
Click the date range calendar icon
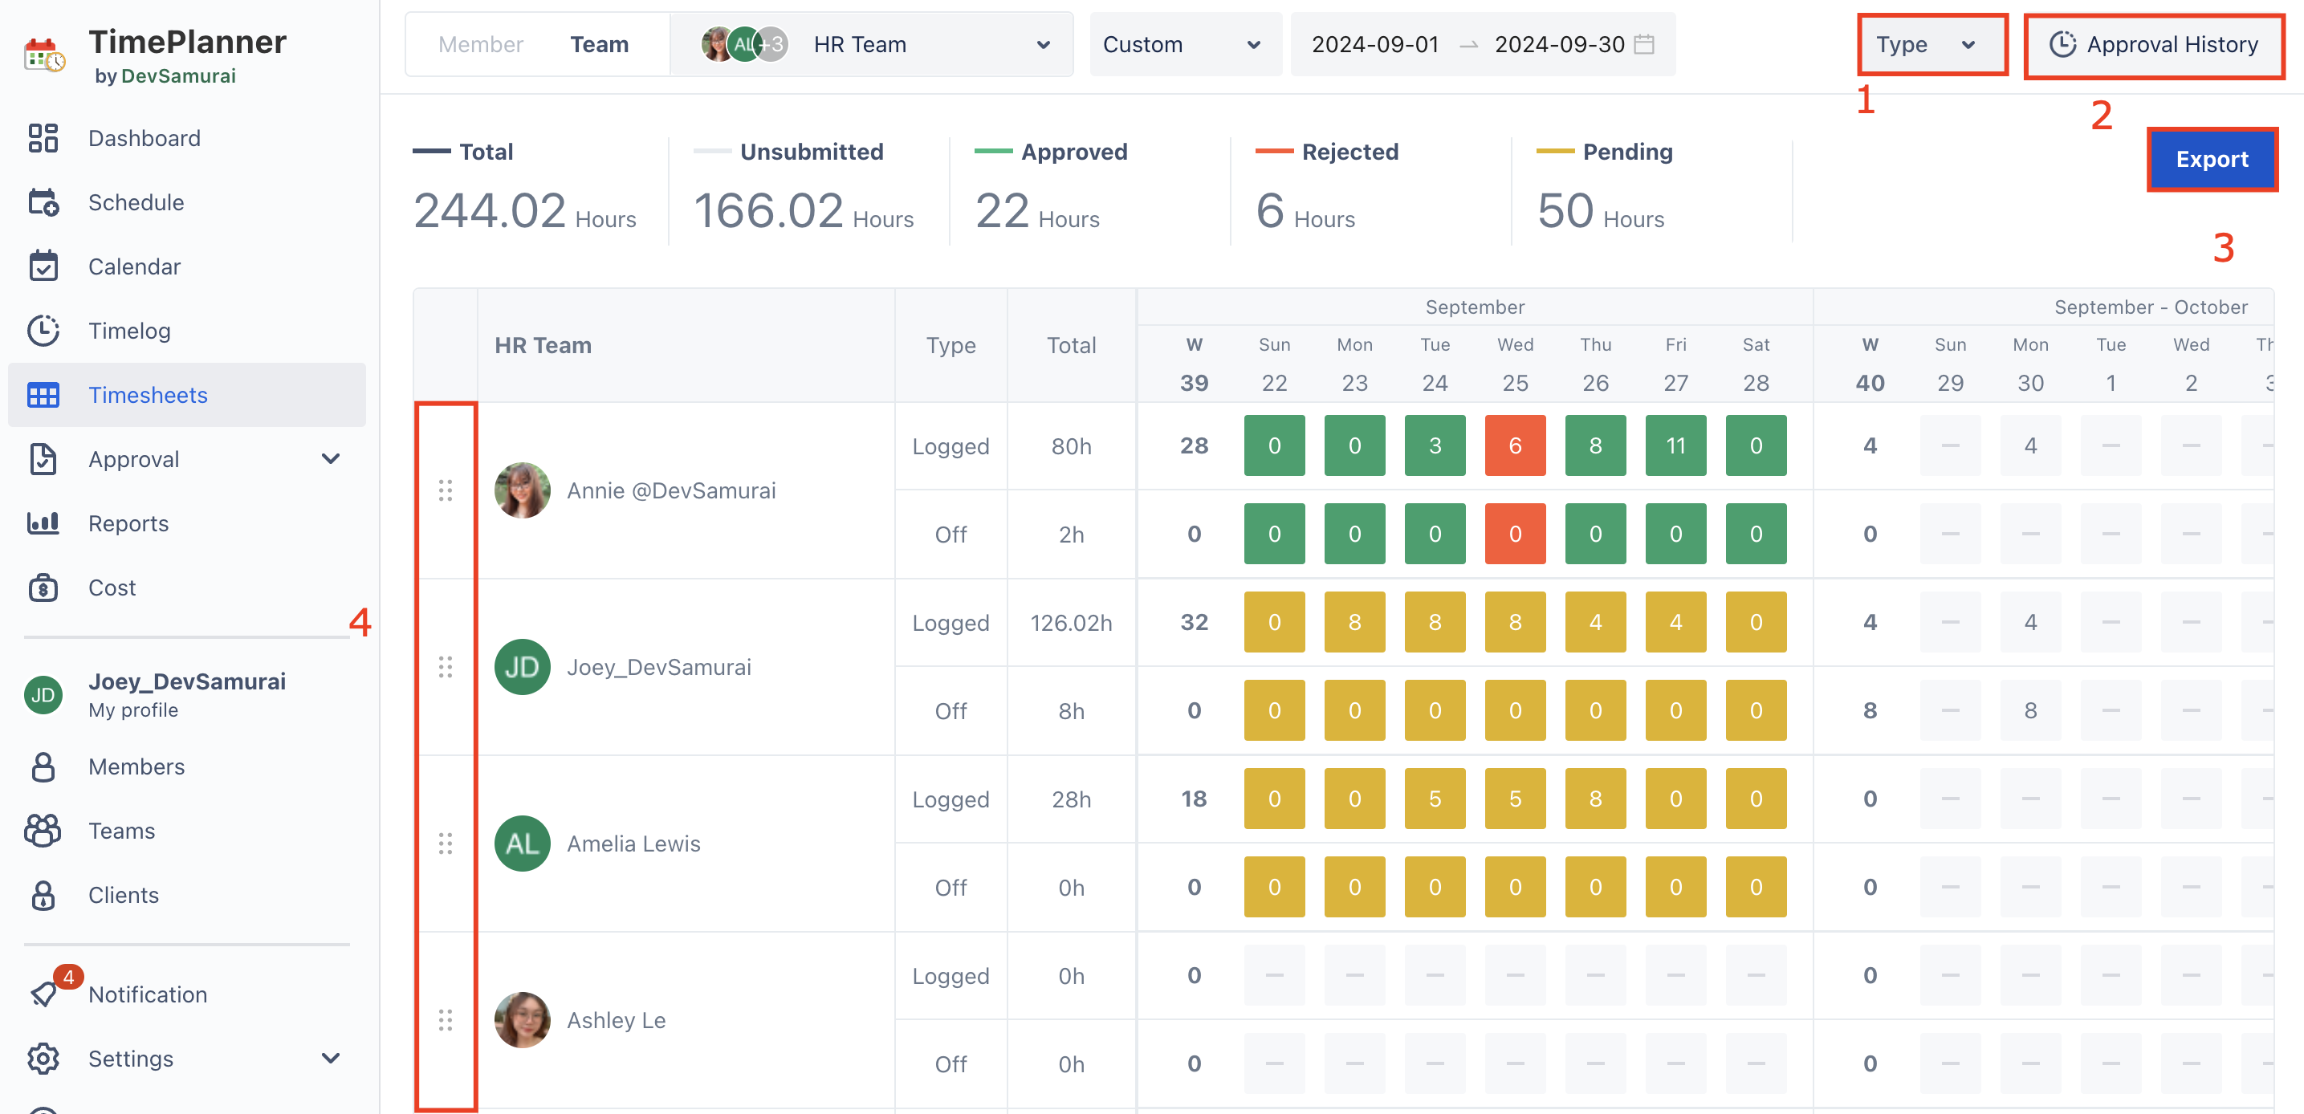point(1644,45)
